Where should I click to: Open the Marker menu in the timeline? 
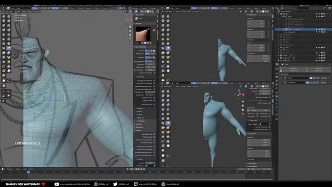click(x=31, y=169)
